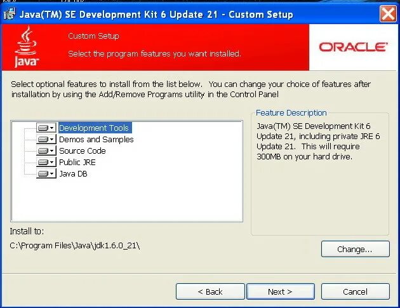
Task: Open Development Tools feature install dropdown
Action: tap(46, 128)
